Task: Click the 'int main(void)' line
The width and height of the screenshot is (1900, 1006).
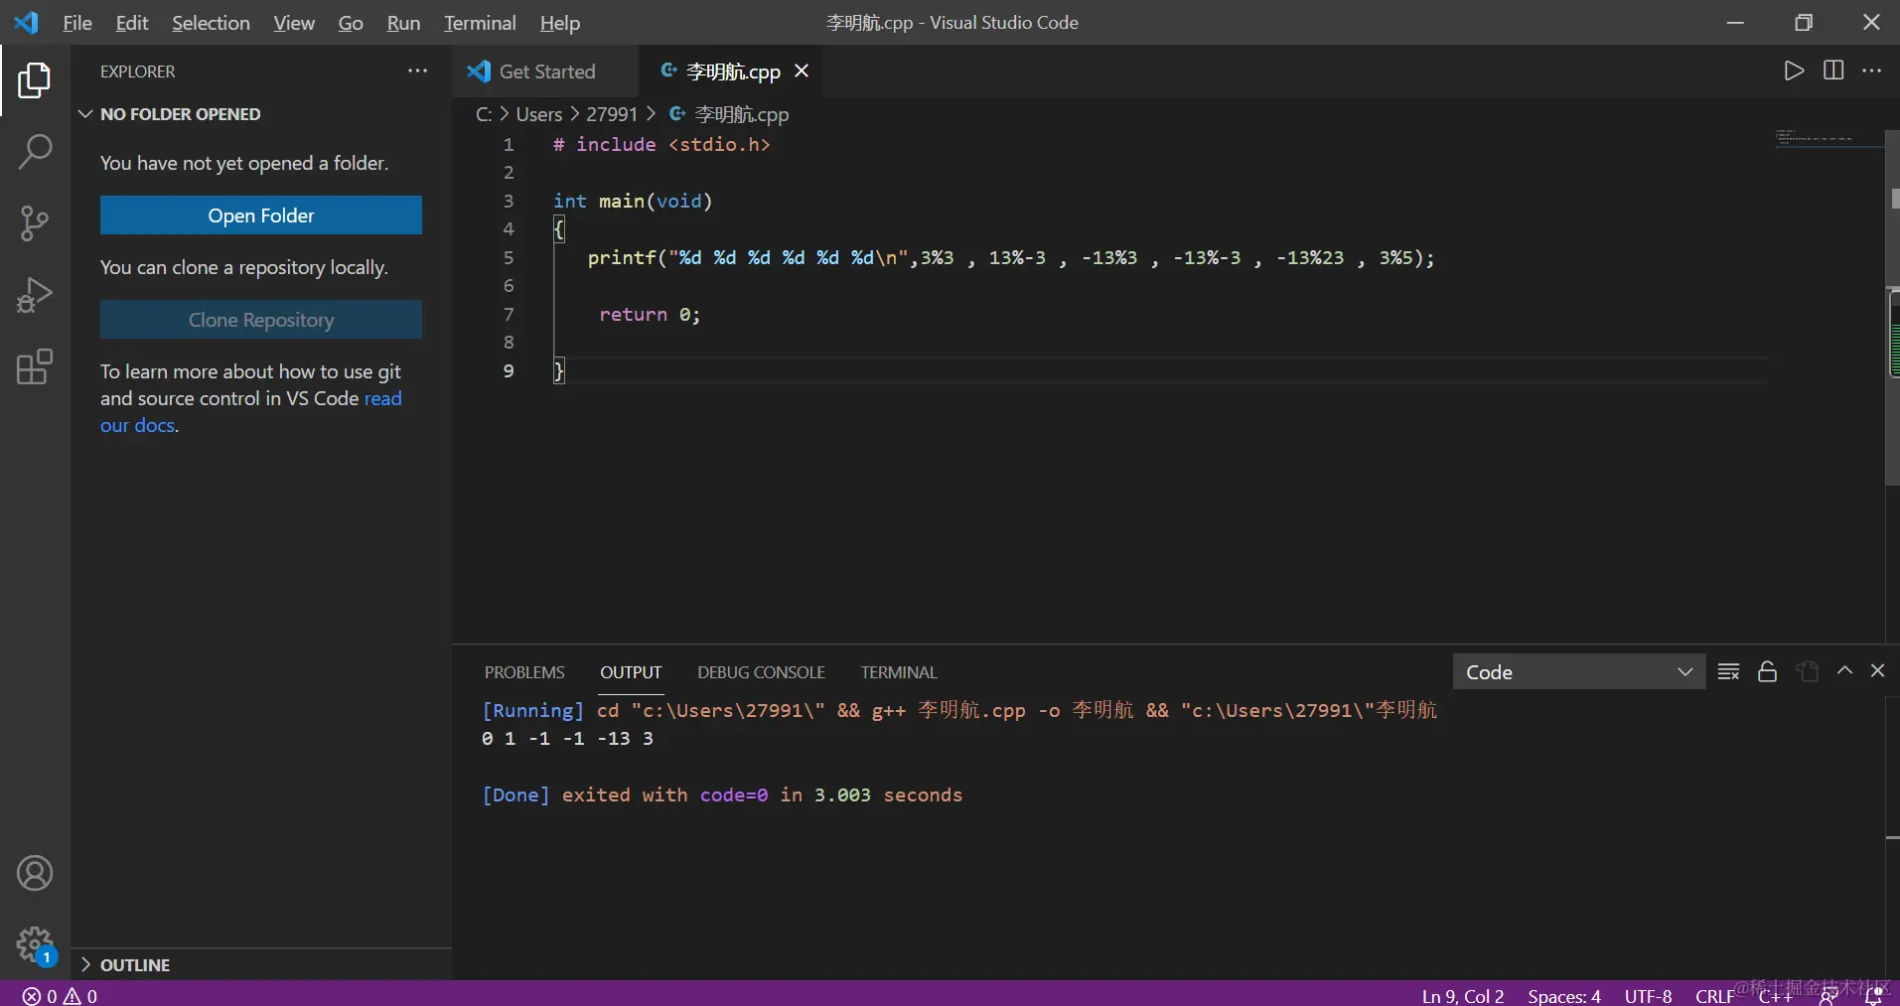Action: [x=633, y=201]
